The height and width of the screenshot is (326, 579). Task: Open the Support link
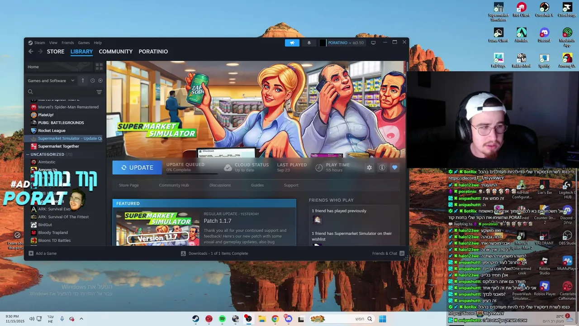tap(291, 185)
